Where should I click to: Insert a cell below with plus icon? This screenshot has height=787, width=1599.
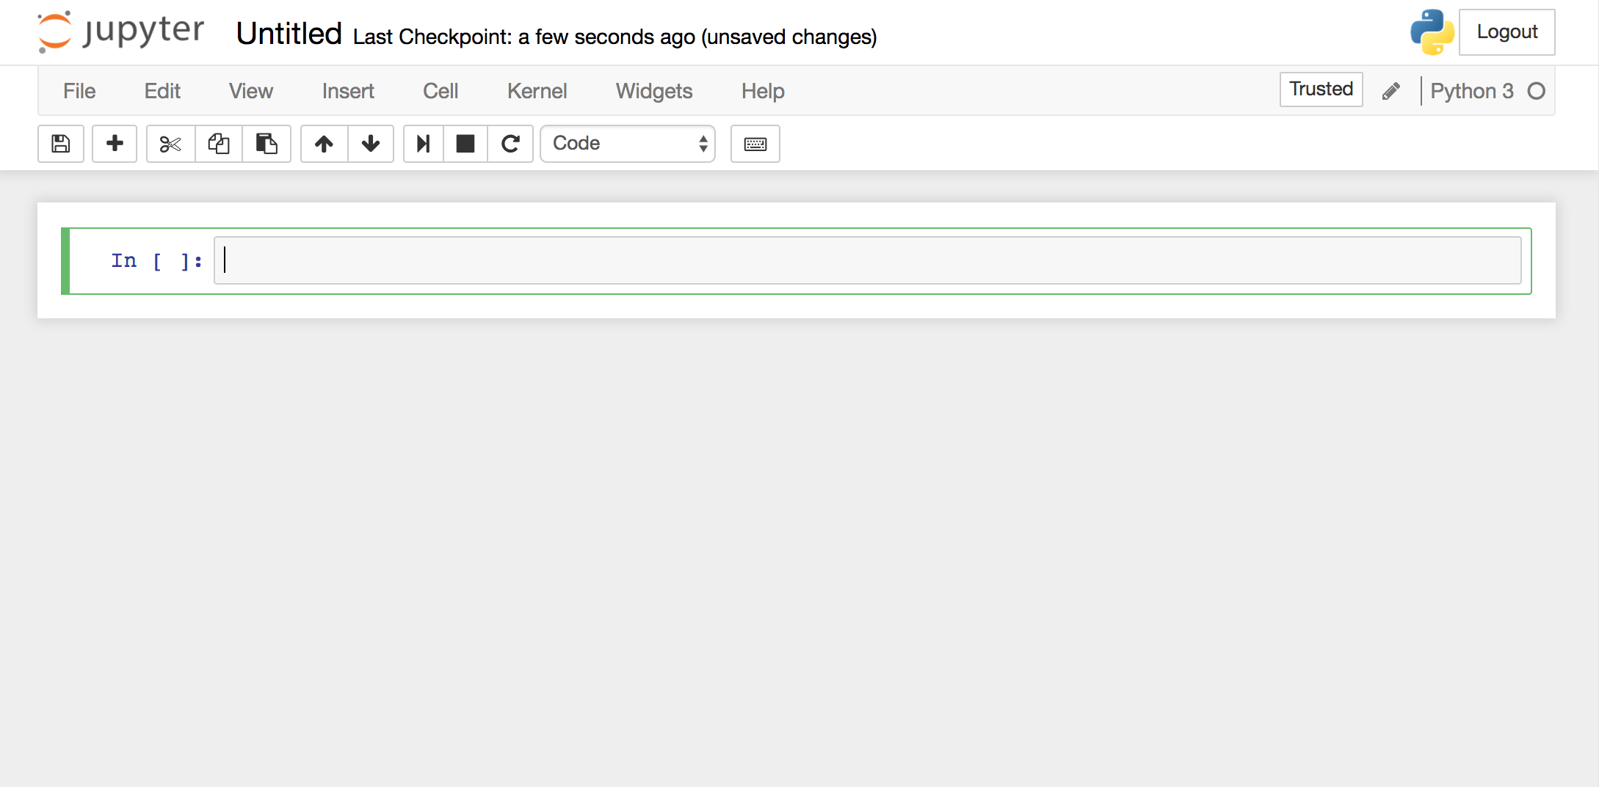point(115,144)
